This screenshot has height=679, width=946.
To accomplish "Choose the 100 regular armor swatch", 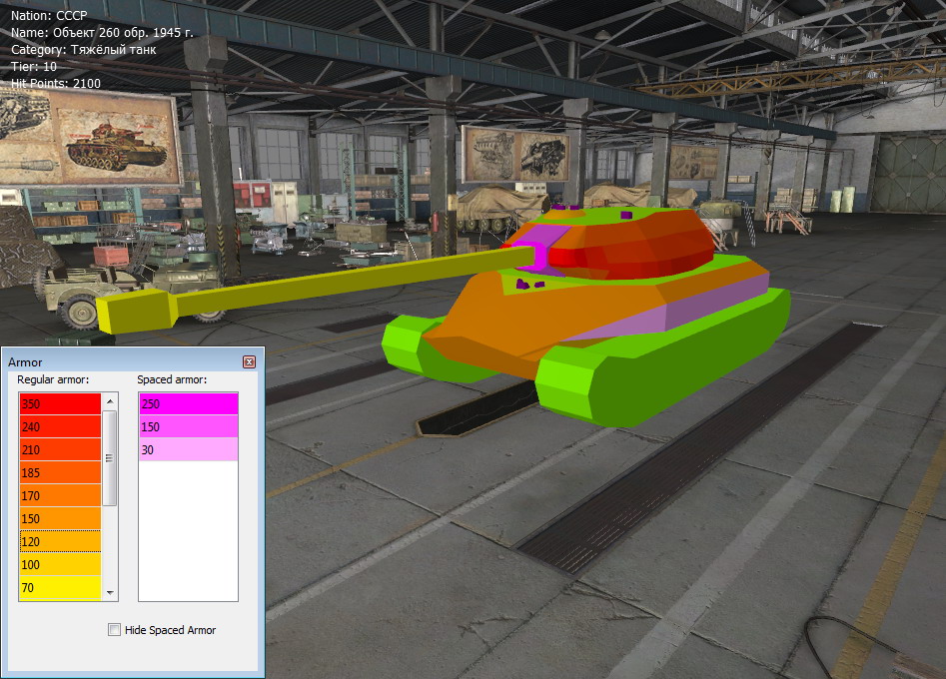I will pos(60,564).
